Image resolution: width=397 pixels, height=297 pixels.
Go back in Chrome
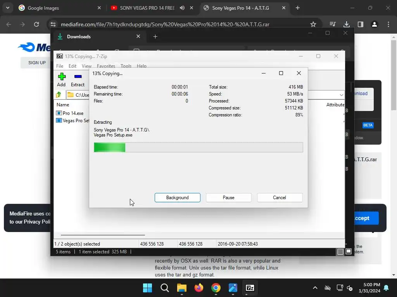click(x=9, y=24)
